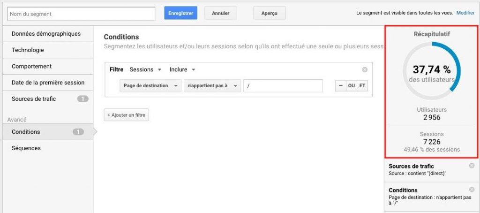Open the Sessions filter dropdown
This screenshot has height=213, width=480.
145,69
